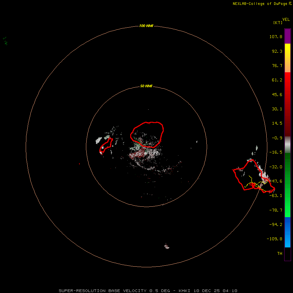Click the 107.8 value on the velocity scale
This screenshot has height=293, width=293.
coord(276,36)
